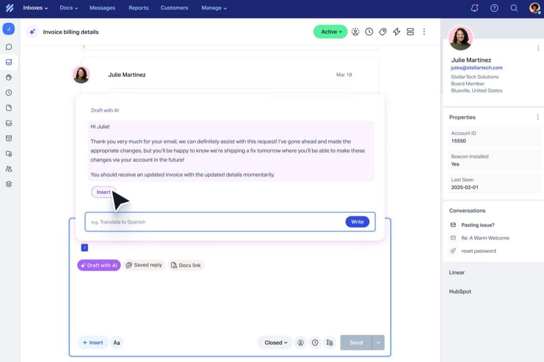This screenshot has width=544, height=362.
Task: Open the Re: A Warm Welcome conversation
Action: pos(485,238)
